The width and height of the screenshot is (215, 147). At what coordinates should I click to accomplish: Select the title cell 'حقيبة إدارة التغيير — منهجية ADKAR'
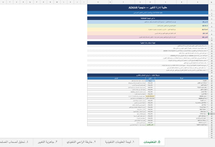(x=148, y=8)
